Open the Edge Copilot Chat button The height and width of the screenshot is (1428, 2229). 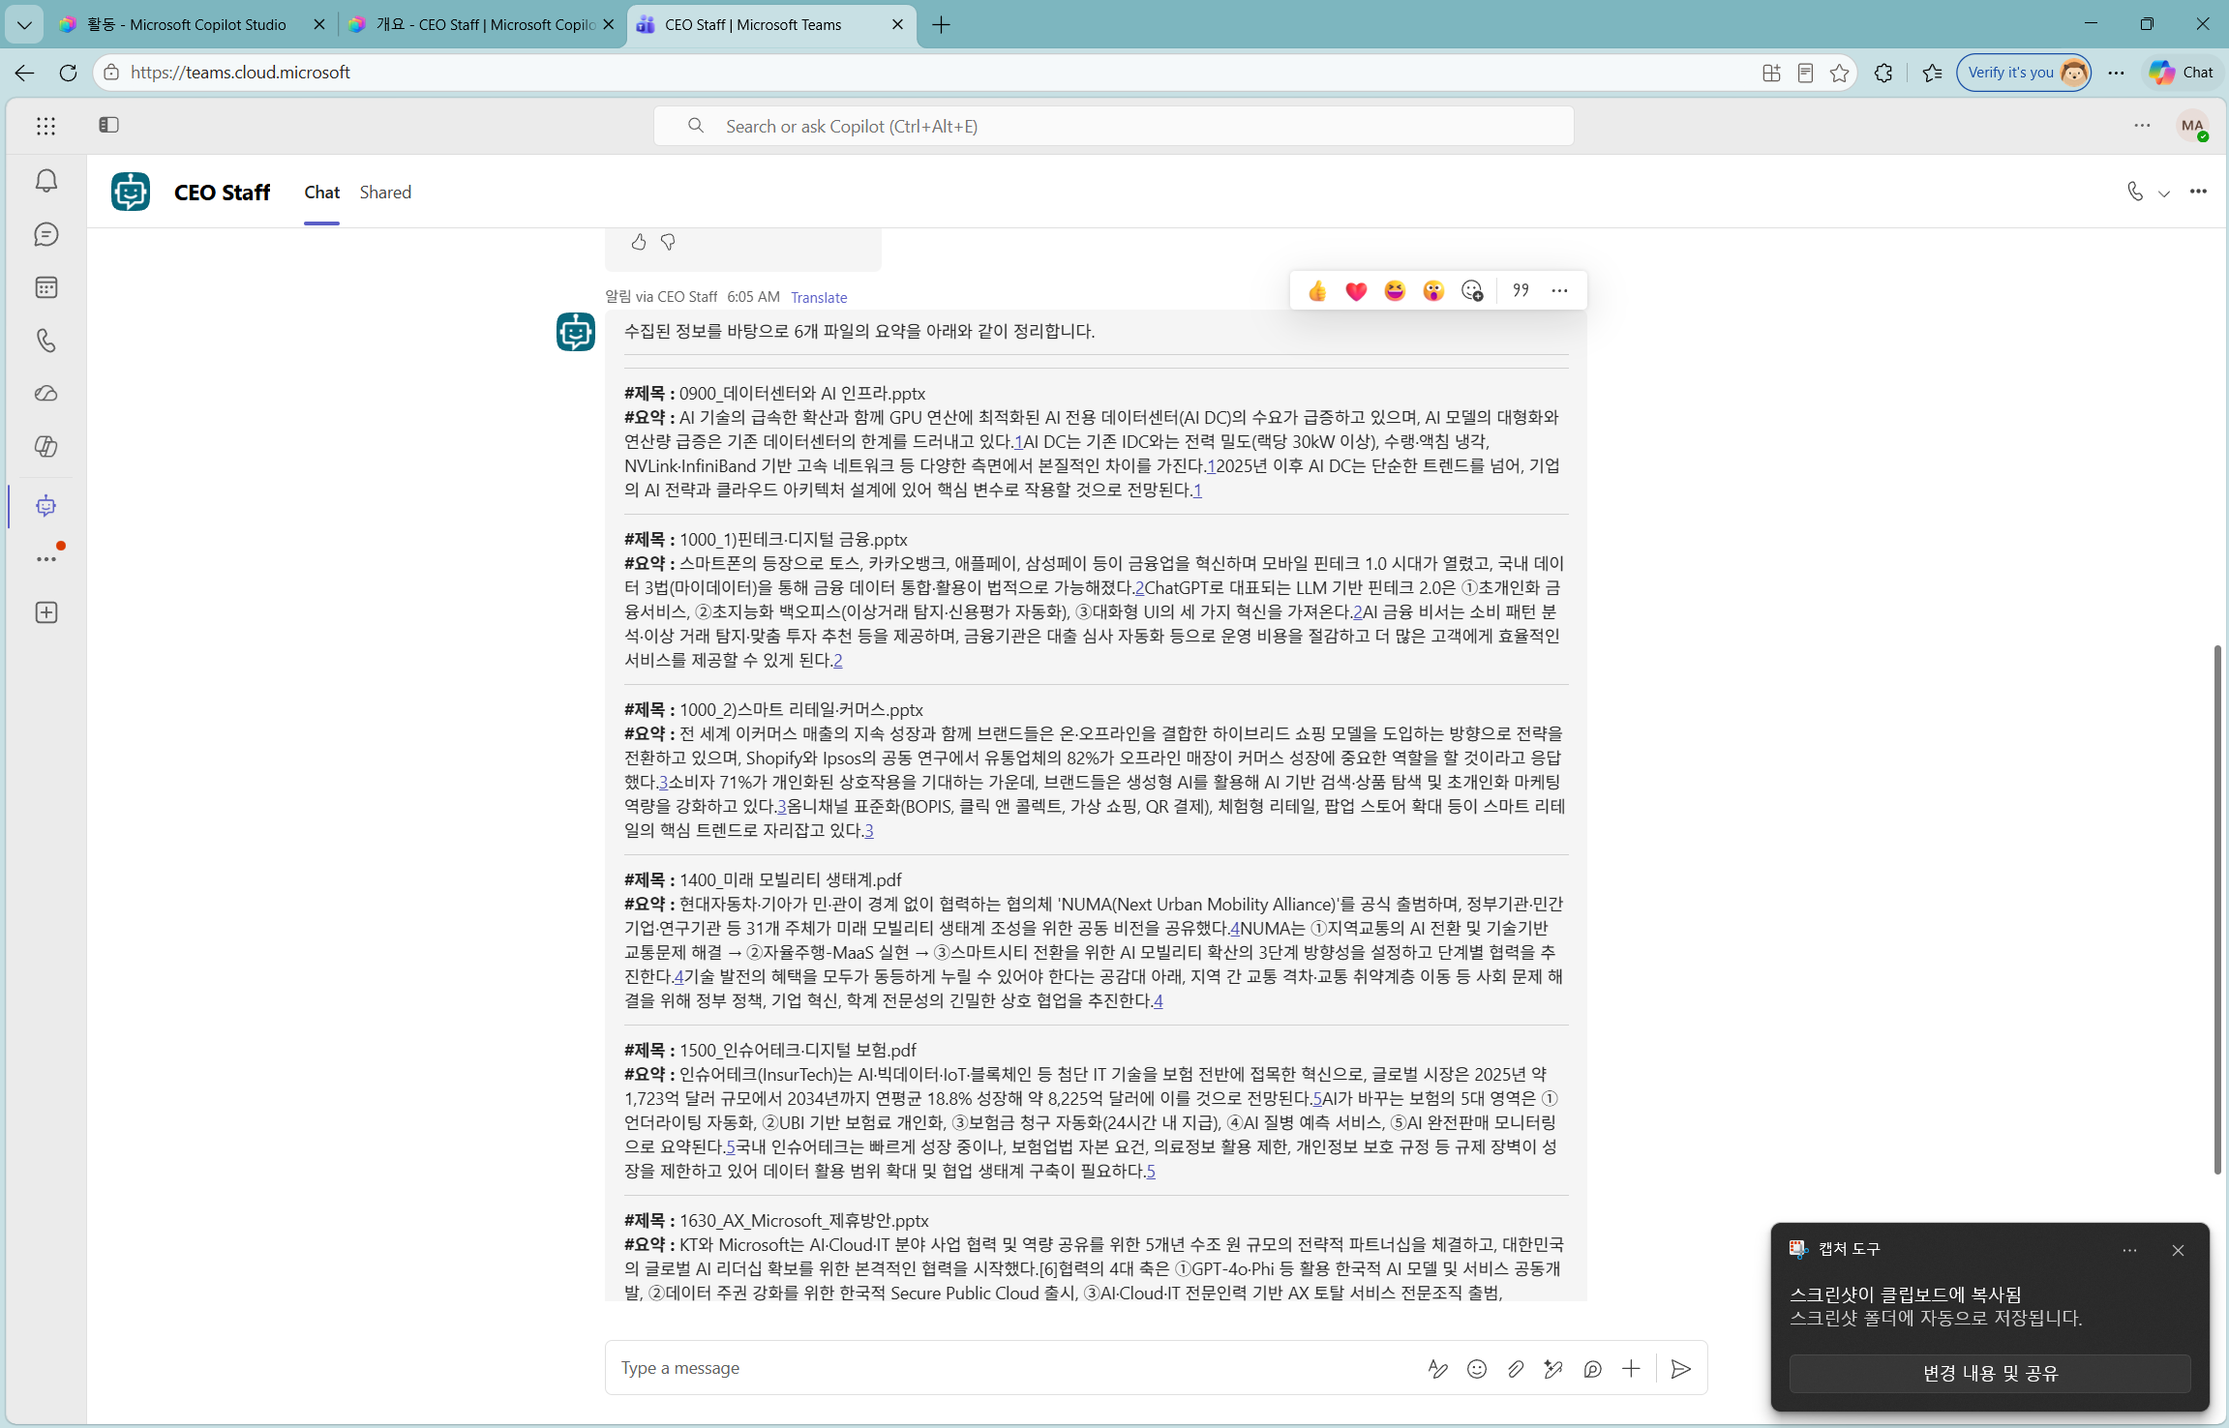pyautogui.click(x=2182, y=73)
